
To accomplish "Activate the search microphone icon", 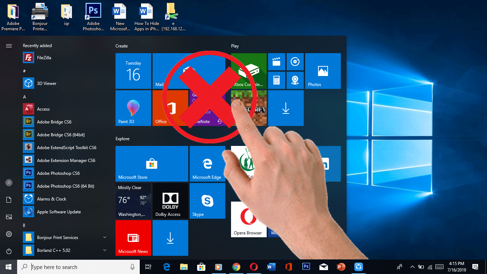I will [133, 267].
